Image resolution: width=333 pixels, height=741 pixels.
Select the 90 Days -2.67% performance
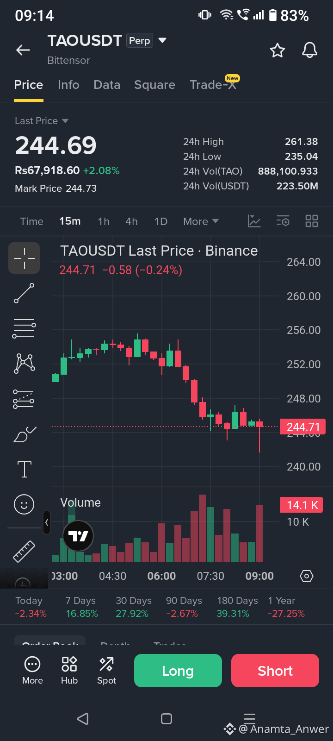(184, 607)
